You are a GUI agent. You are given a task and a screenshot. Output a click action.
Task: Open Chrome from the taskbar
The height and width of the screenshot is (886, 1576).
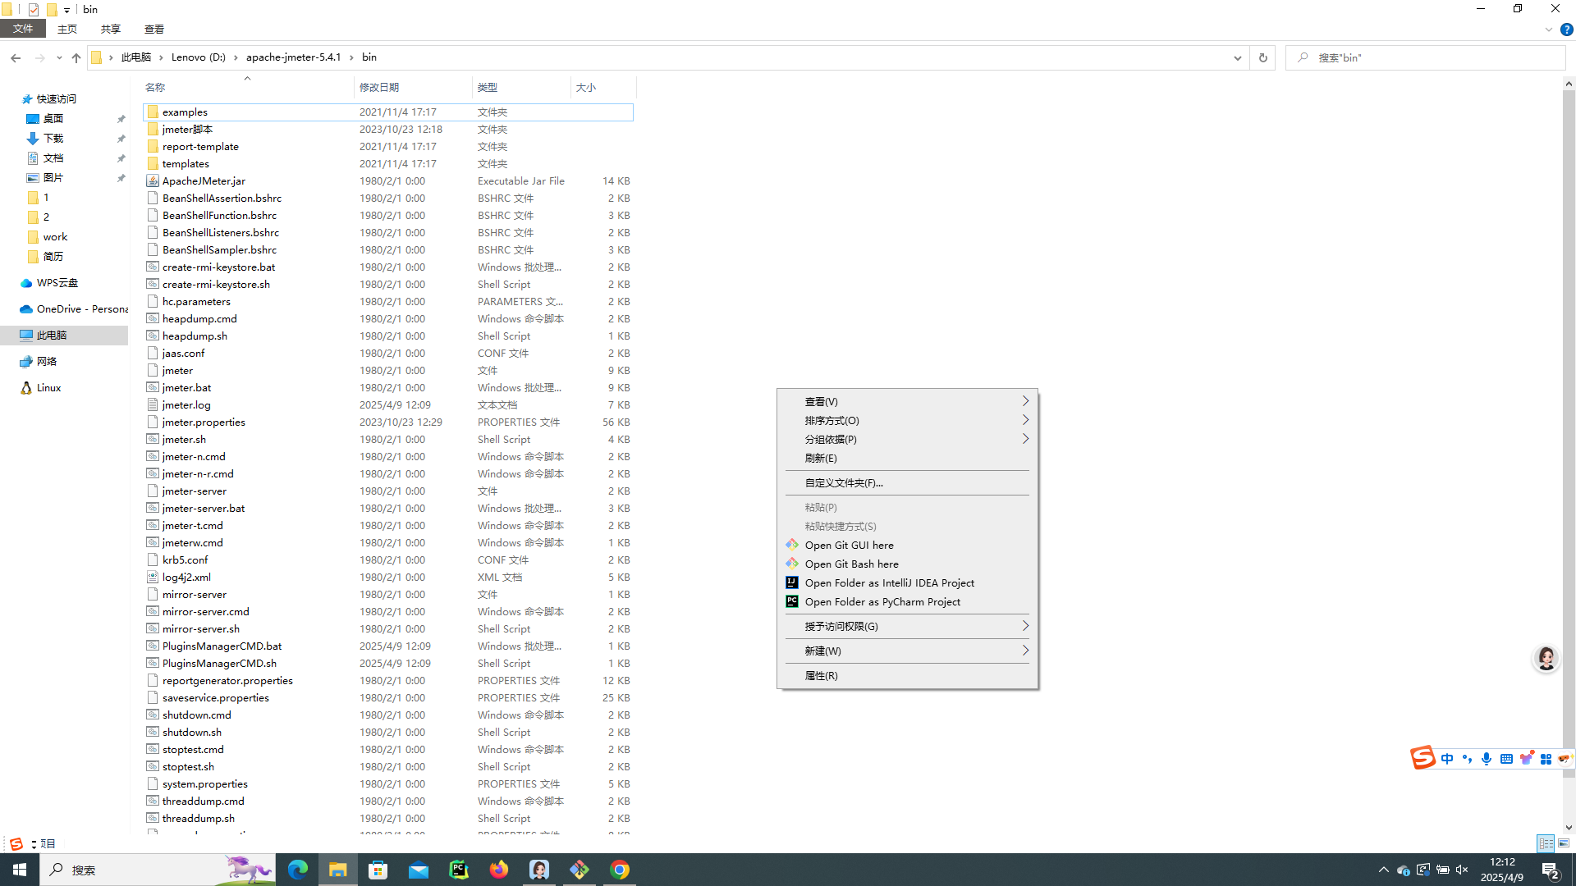click(620, 870)
